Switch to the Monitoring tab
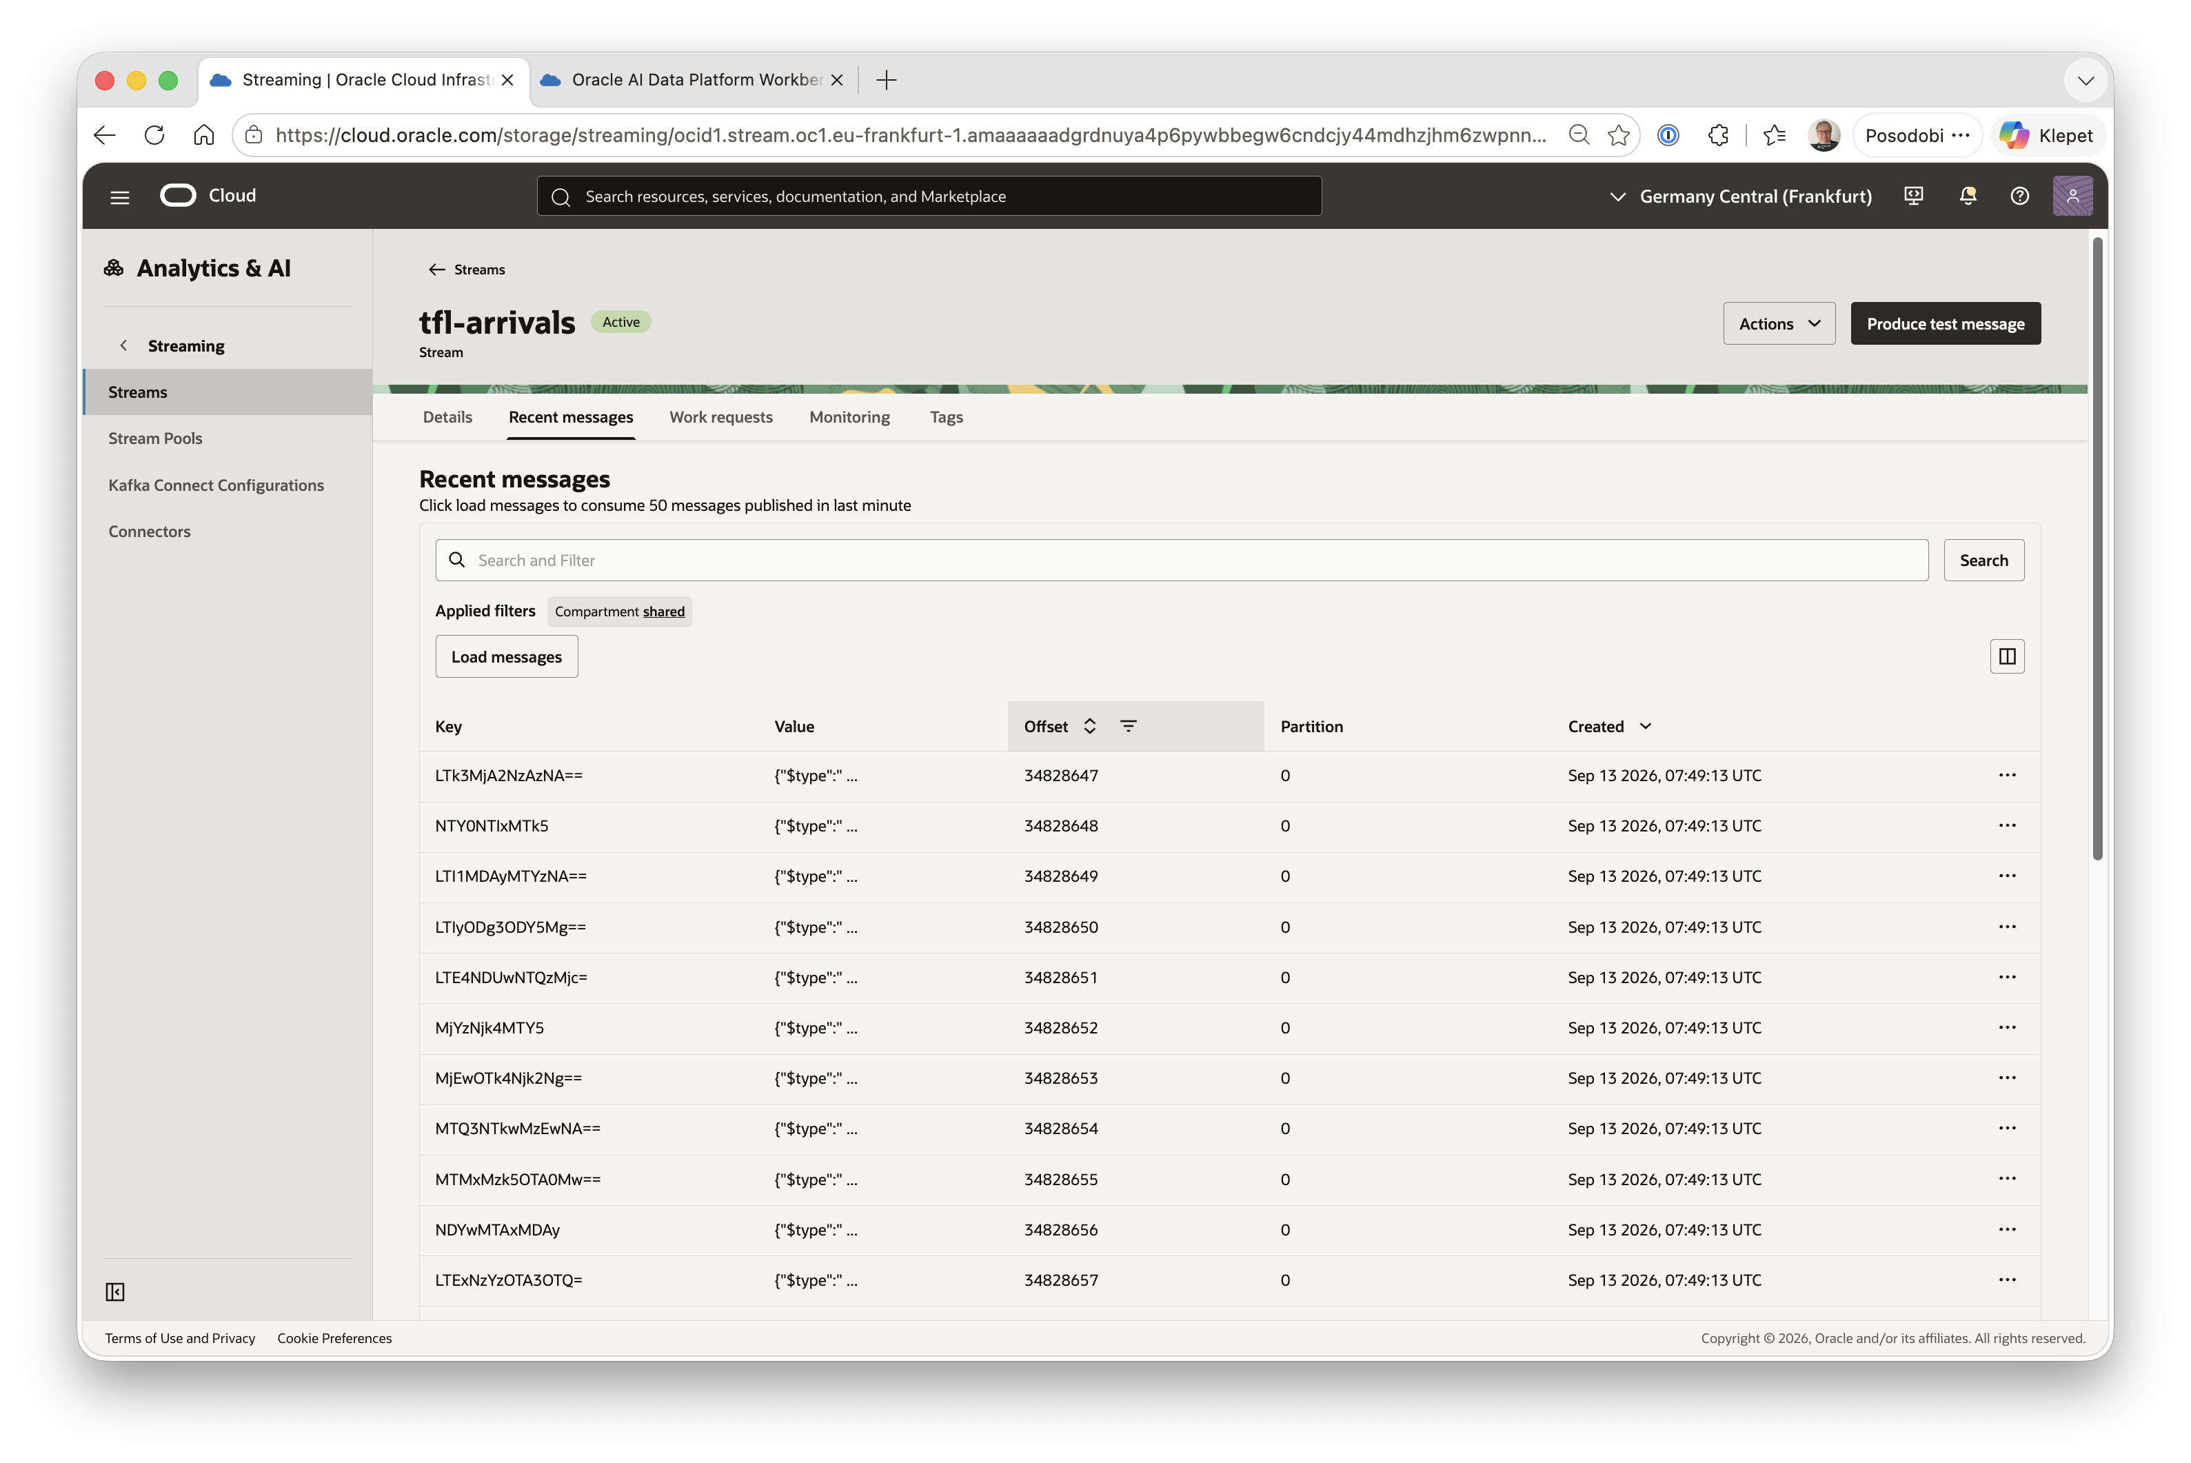This screenshot has height=1463, width=2191. click(x=850, y=417)
